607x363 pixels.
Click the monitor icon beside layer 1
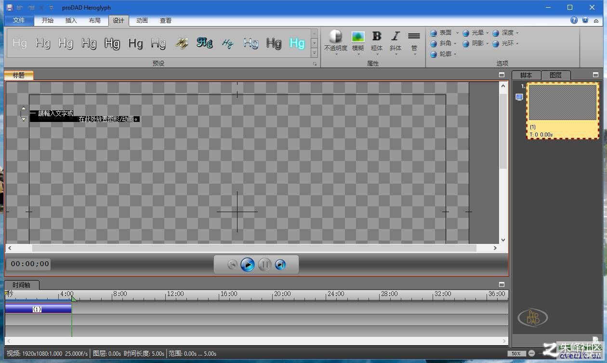tap(519, 97)
